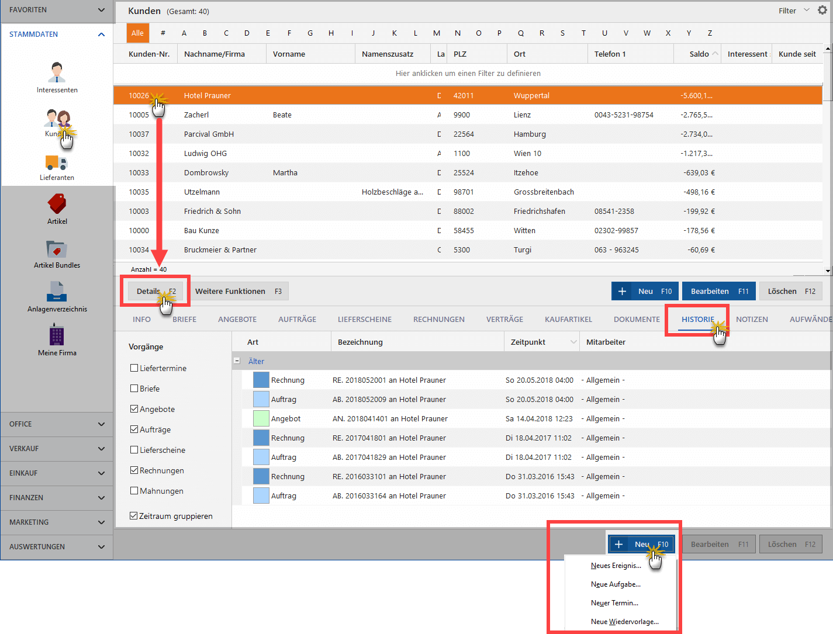
Task: Uncheck Angebote checkbox
Action: [x=134, y=409]
